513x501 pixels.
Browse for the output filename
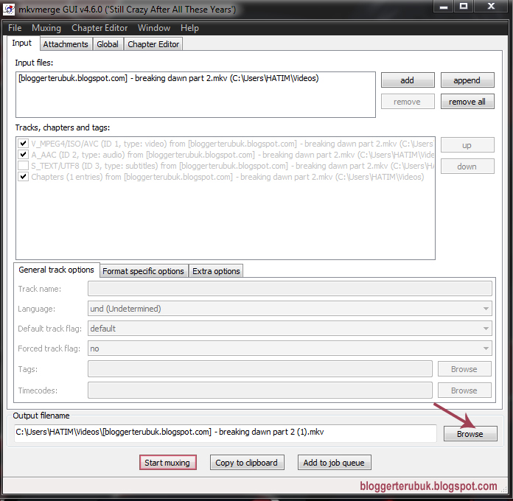470,434
